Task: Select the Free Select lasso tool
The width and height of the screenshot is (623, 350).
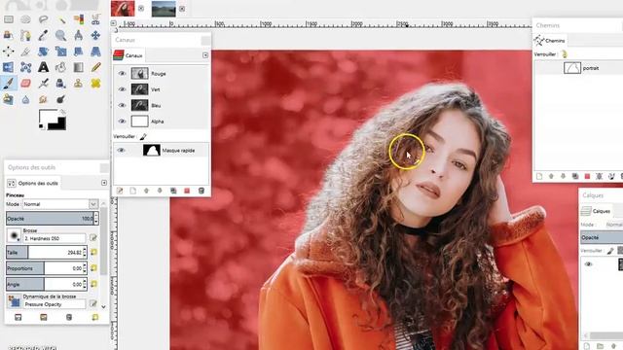Action: coord(43,19)
